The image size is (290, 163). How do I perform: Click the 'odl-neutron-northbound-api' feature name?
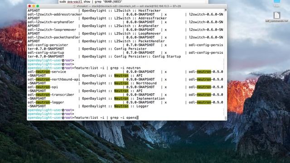pos(54,79)
